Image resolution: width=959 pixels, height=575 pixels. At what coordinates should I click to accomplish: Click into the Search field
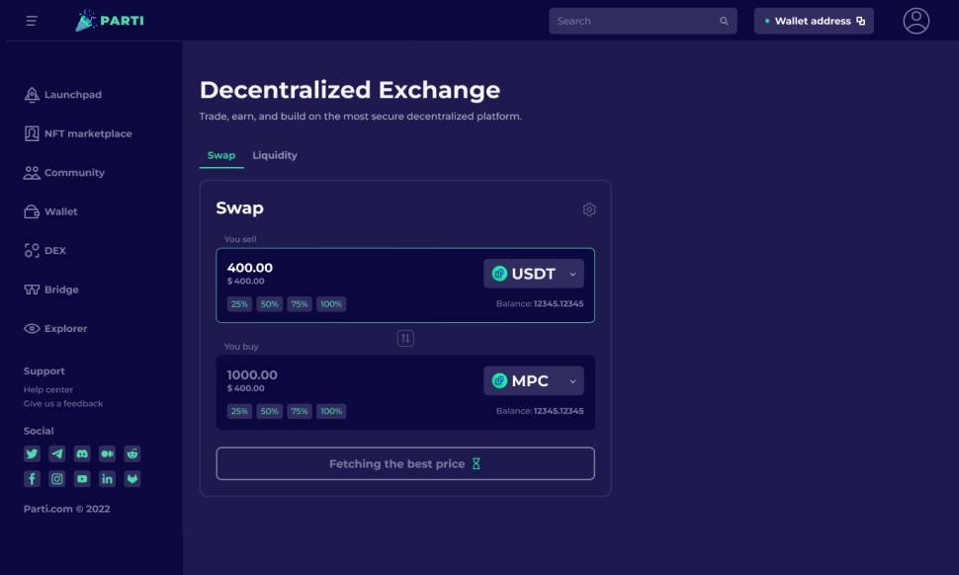633,21
